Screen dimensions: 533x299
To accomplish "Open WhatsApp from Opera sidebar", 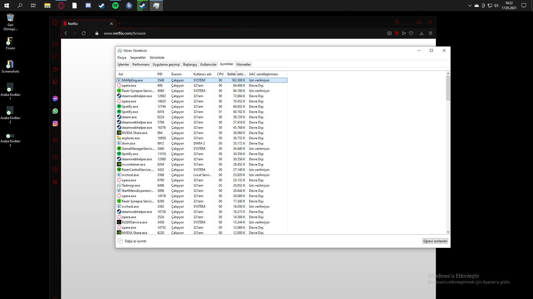I will (x=55, y=111).
